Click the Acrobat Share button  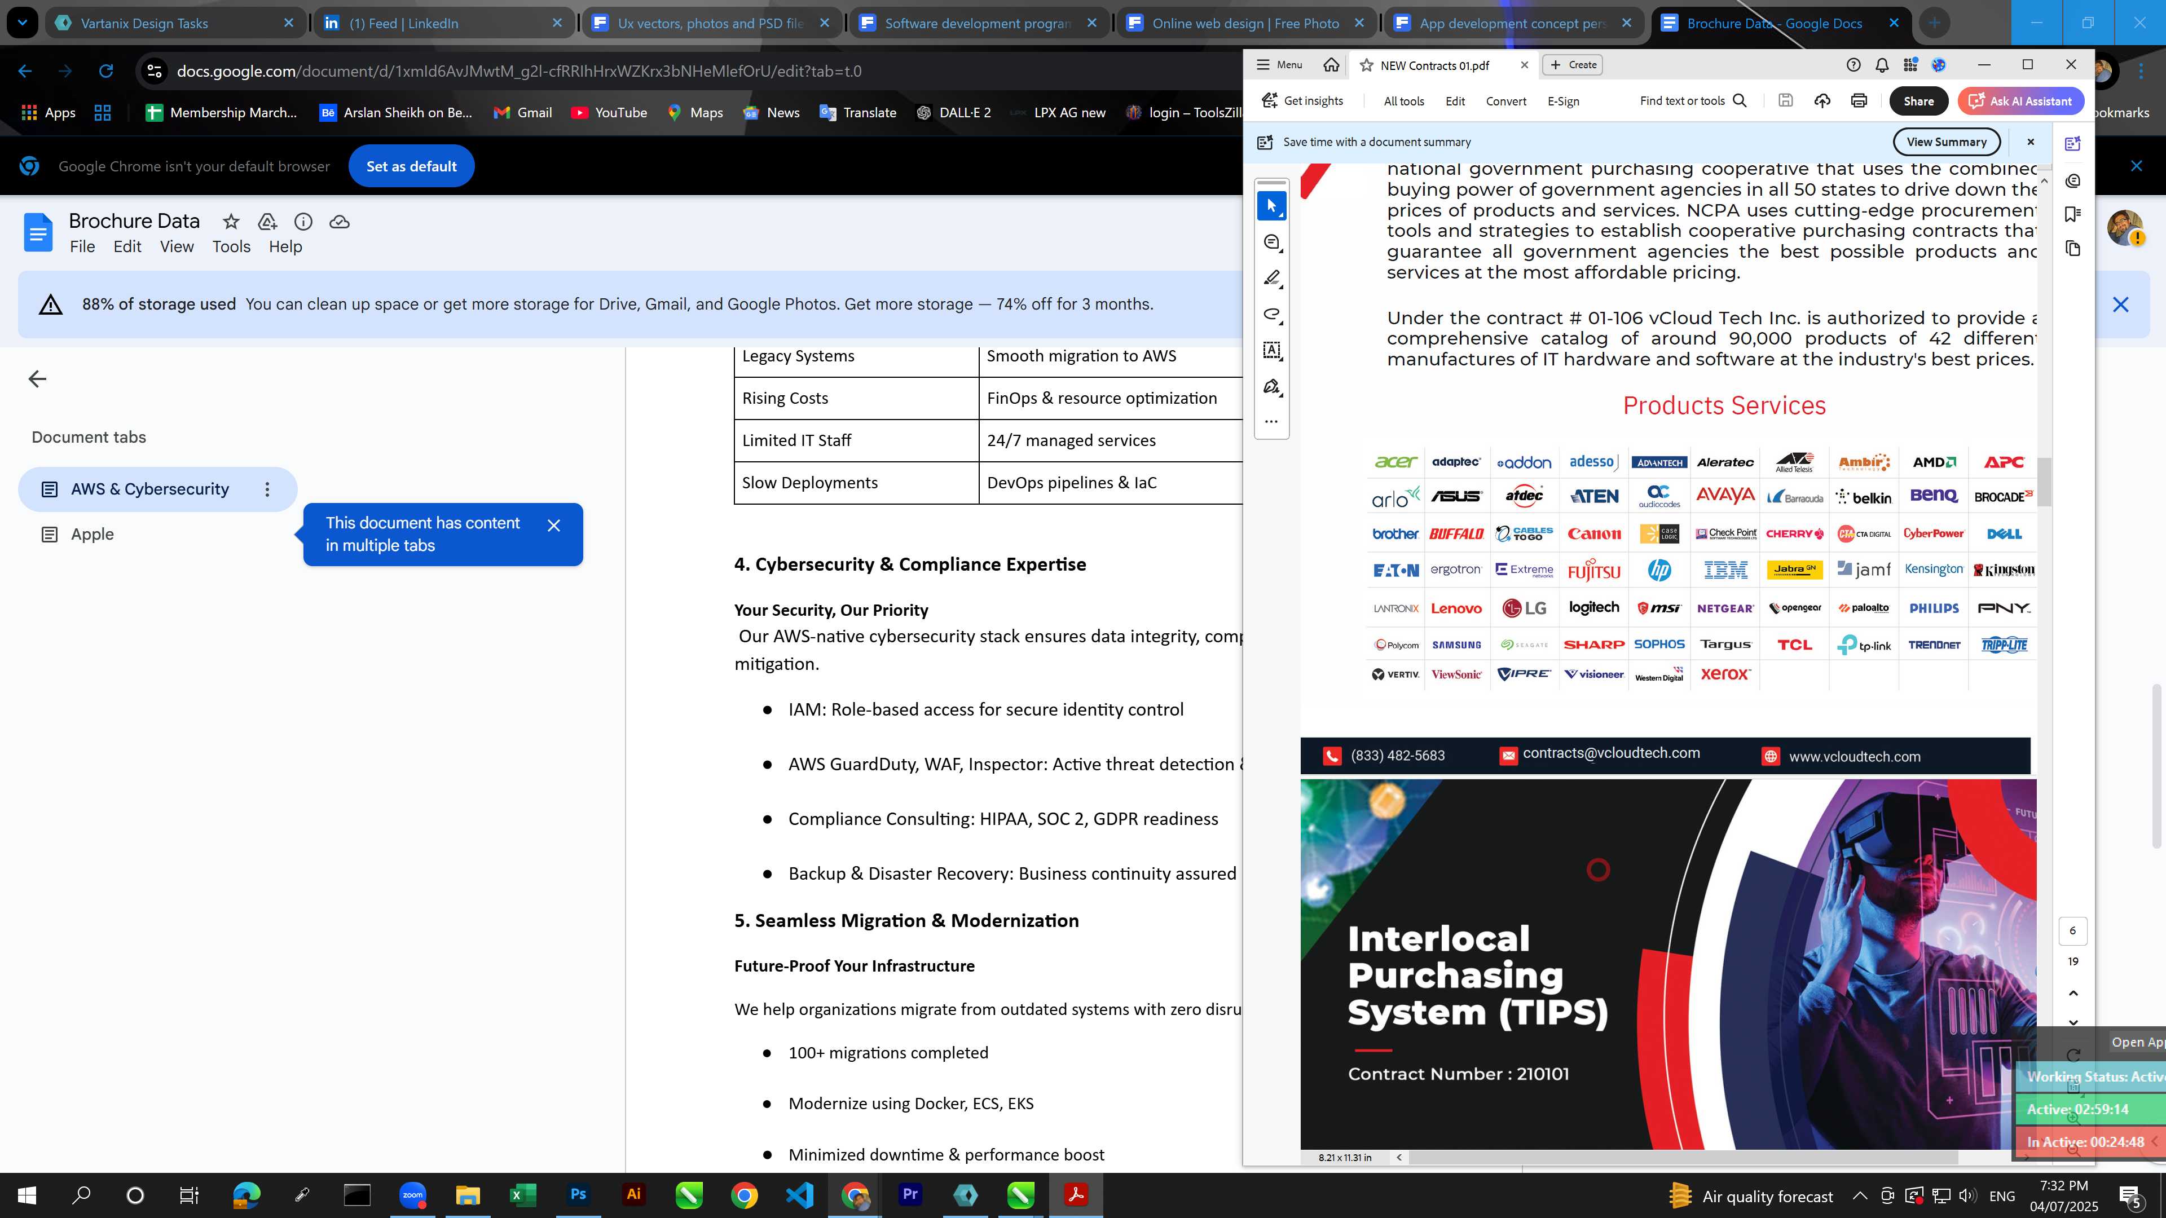pyautogui.click(x=1918, y=101)
